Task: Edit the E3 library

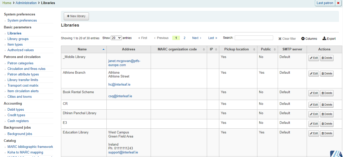Action: point(314,124)
